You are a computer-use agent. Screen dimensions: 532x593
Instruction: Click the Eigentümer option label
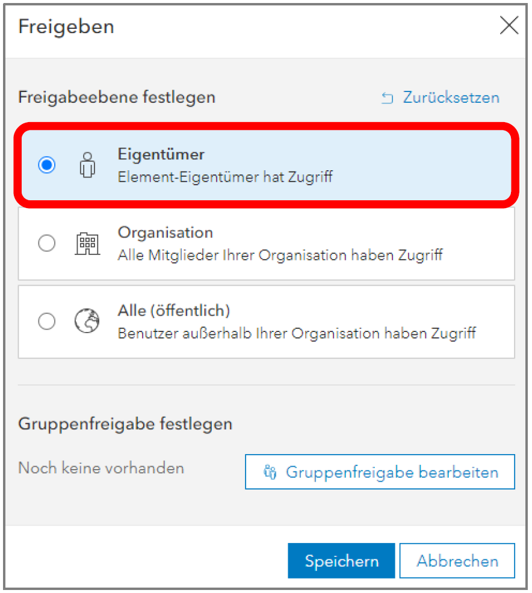click(x=161, y=155)
